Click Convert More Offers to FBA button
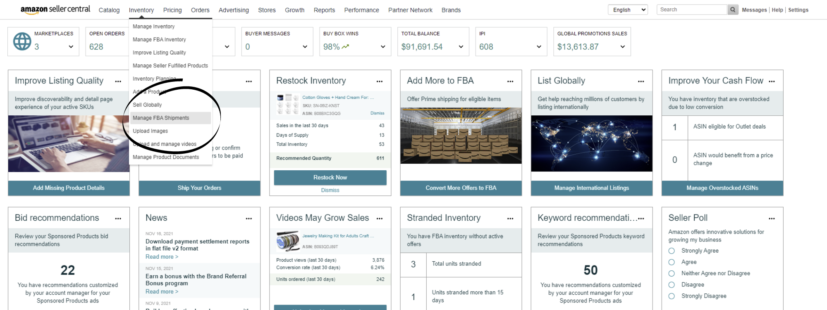The height and width of the screenshot is (310, 827). (x=461, y=188)
